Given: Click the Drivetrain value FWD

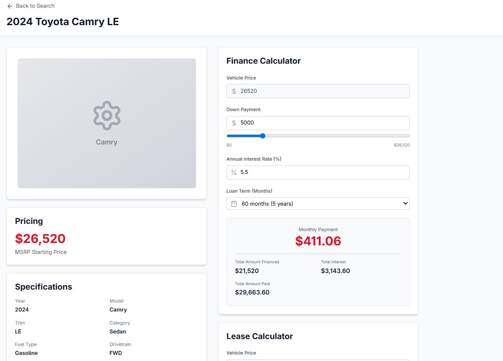Looking at the screenshot, I should [x=116, y=353].
